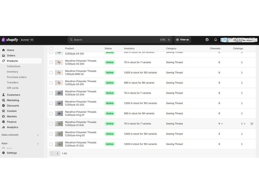Open Settings
This screenshot has width=259, height=194.
[x=12, y=153]
